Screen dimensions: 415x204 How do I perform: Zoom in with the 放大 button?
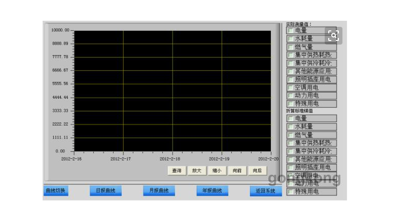(x=197, y=171)
